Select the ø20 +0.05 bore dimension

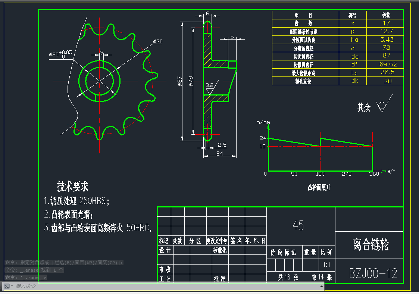61,54
